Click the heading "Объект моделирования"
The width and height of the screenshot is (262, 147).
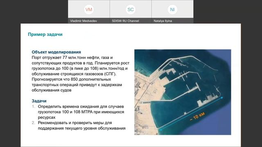click(56, 52)
